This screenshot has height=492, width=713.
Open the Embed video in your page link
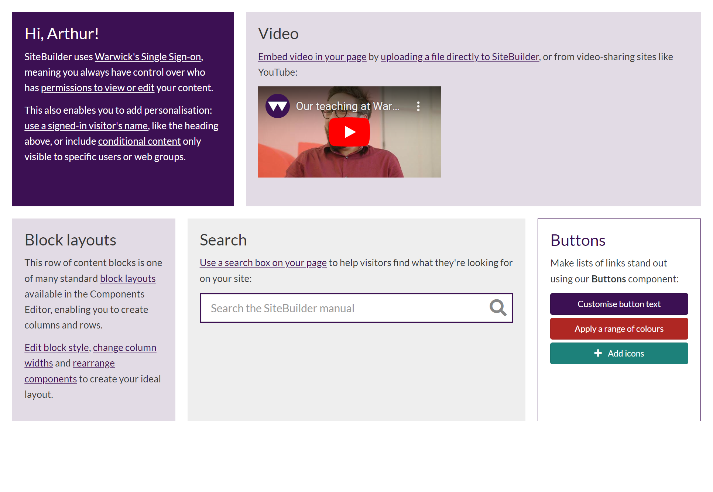point(312,57)
